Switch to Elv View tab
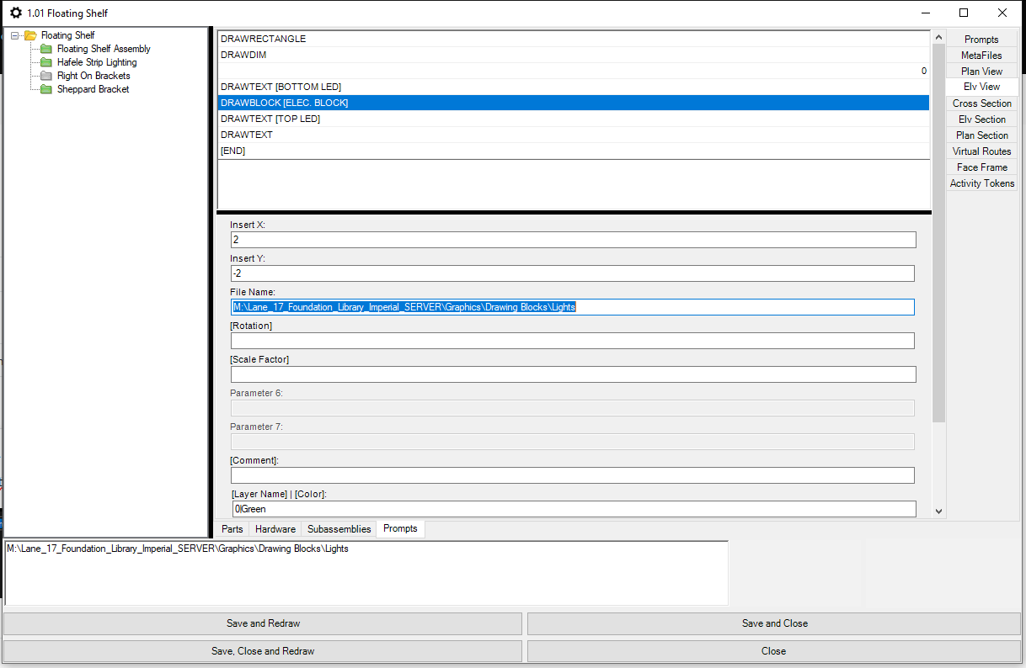 coord(981,87)
